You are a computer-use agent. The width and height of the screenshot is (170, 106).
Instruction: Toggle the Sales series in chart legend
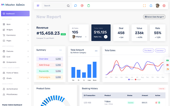click(131, 79)
